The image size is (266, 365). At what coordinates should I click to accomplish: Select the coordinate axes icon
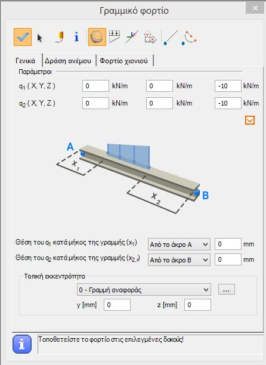click(132, 37)
